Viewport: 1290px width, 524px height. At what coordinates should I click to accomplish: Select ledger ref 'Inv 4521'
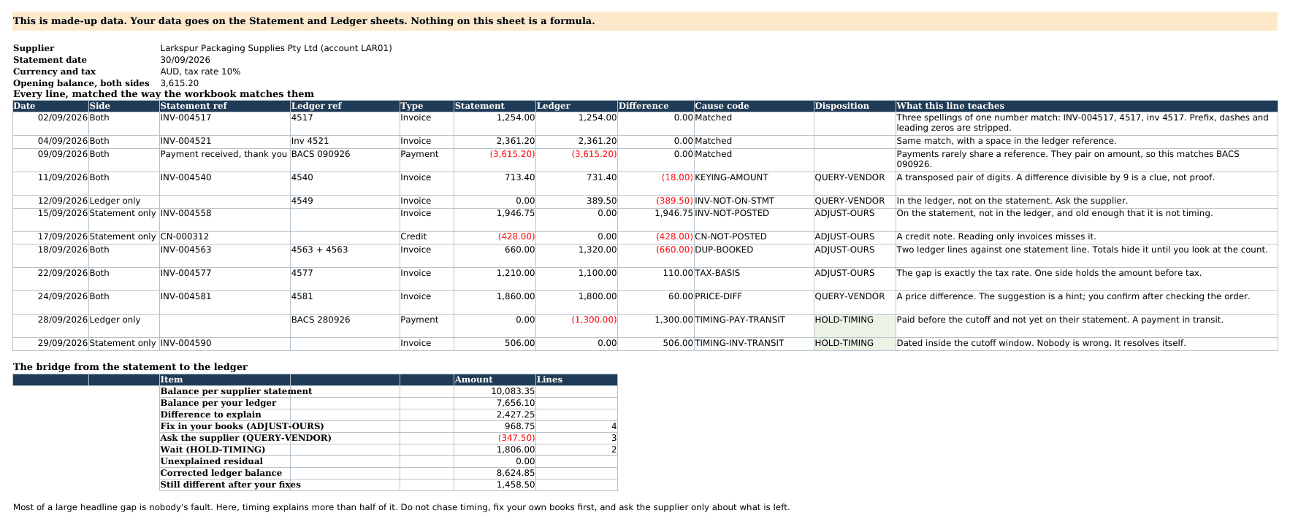click(x=345, y=141)
